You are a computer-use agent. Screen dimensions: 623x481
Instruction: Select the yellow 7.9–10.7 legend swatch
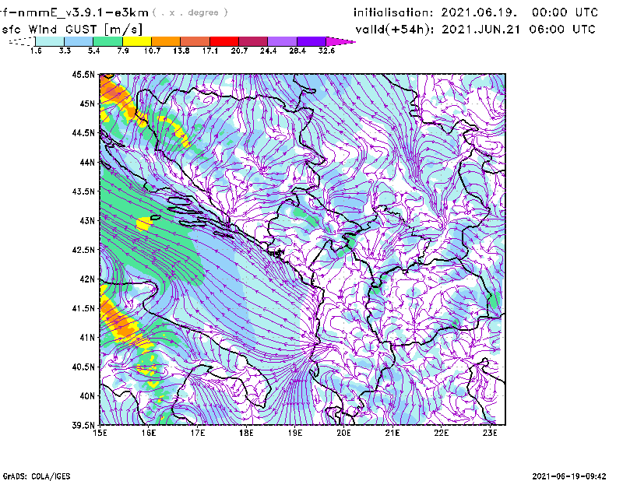[x=137, y=41]
